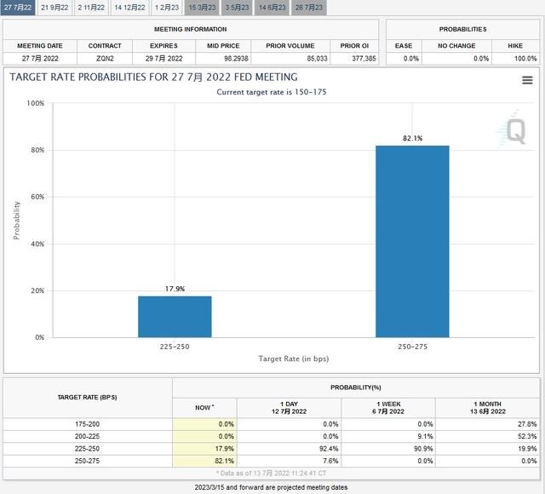Click the 225-250 probability bar
Screen dimensions: 545x494
pos(175,316)
